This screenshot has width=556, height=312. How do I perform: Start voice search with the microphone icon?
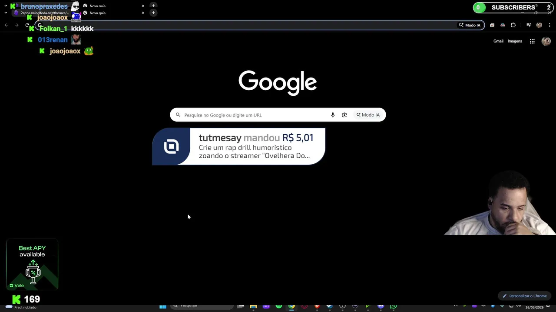tap(333, 115)
